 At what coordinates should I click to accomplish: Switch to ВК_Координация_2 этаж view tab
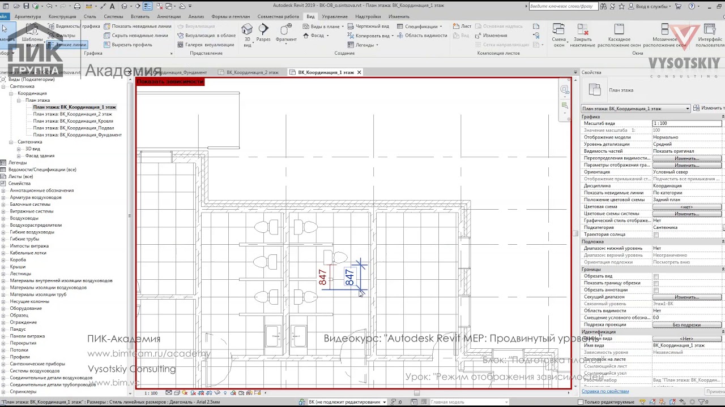pyautogui.click(x=253, y=72)
